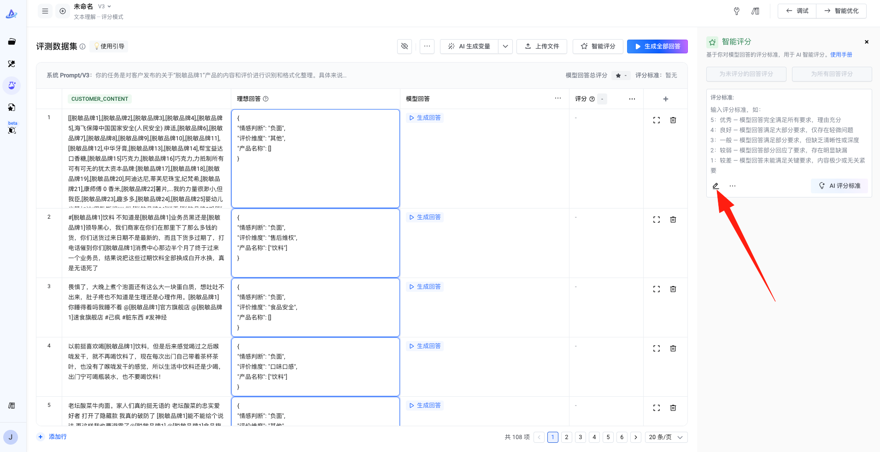Click the 生成全部回答 button
The height and width of the screenshot is (452, 880).
(x=657, y=46)
